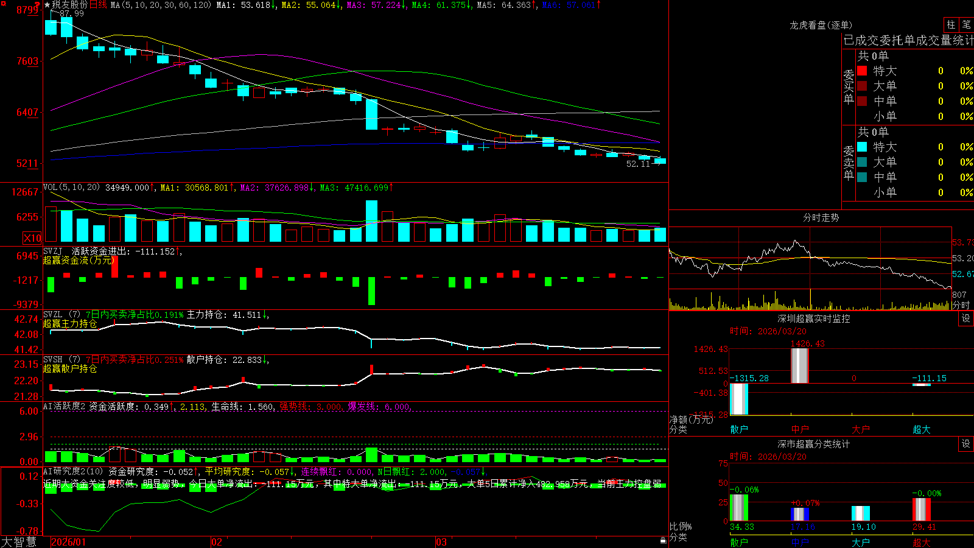The height and width of the screenshot is (548, 974).
Task: Click the 03 month marker on timeline
Action: coord(441,542)
